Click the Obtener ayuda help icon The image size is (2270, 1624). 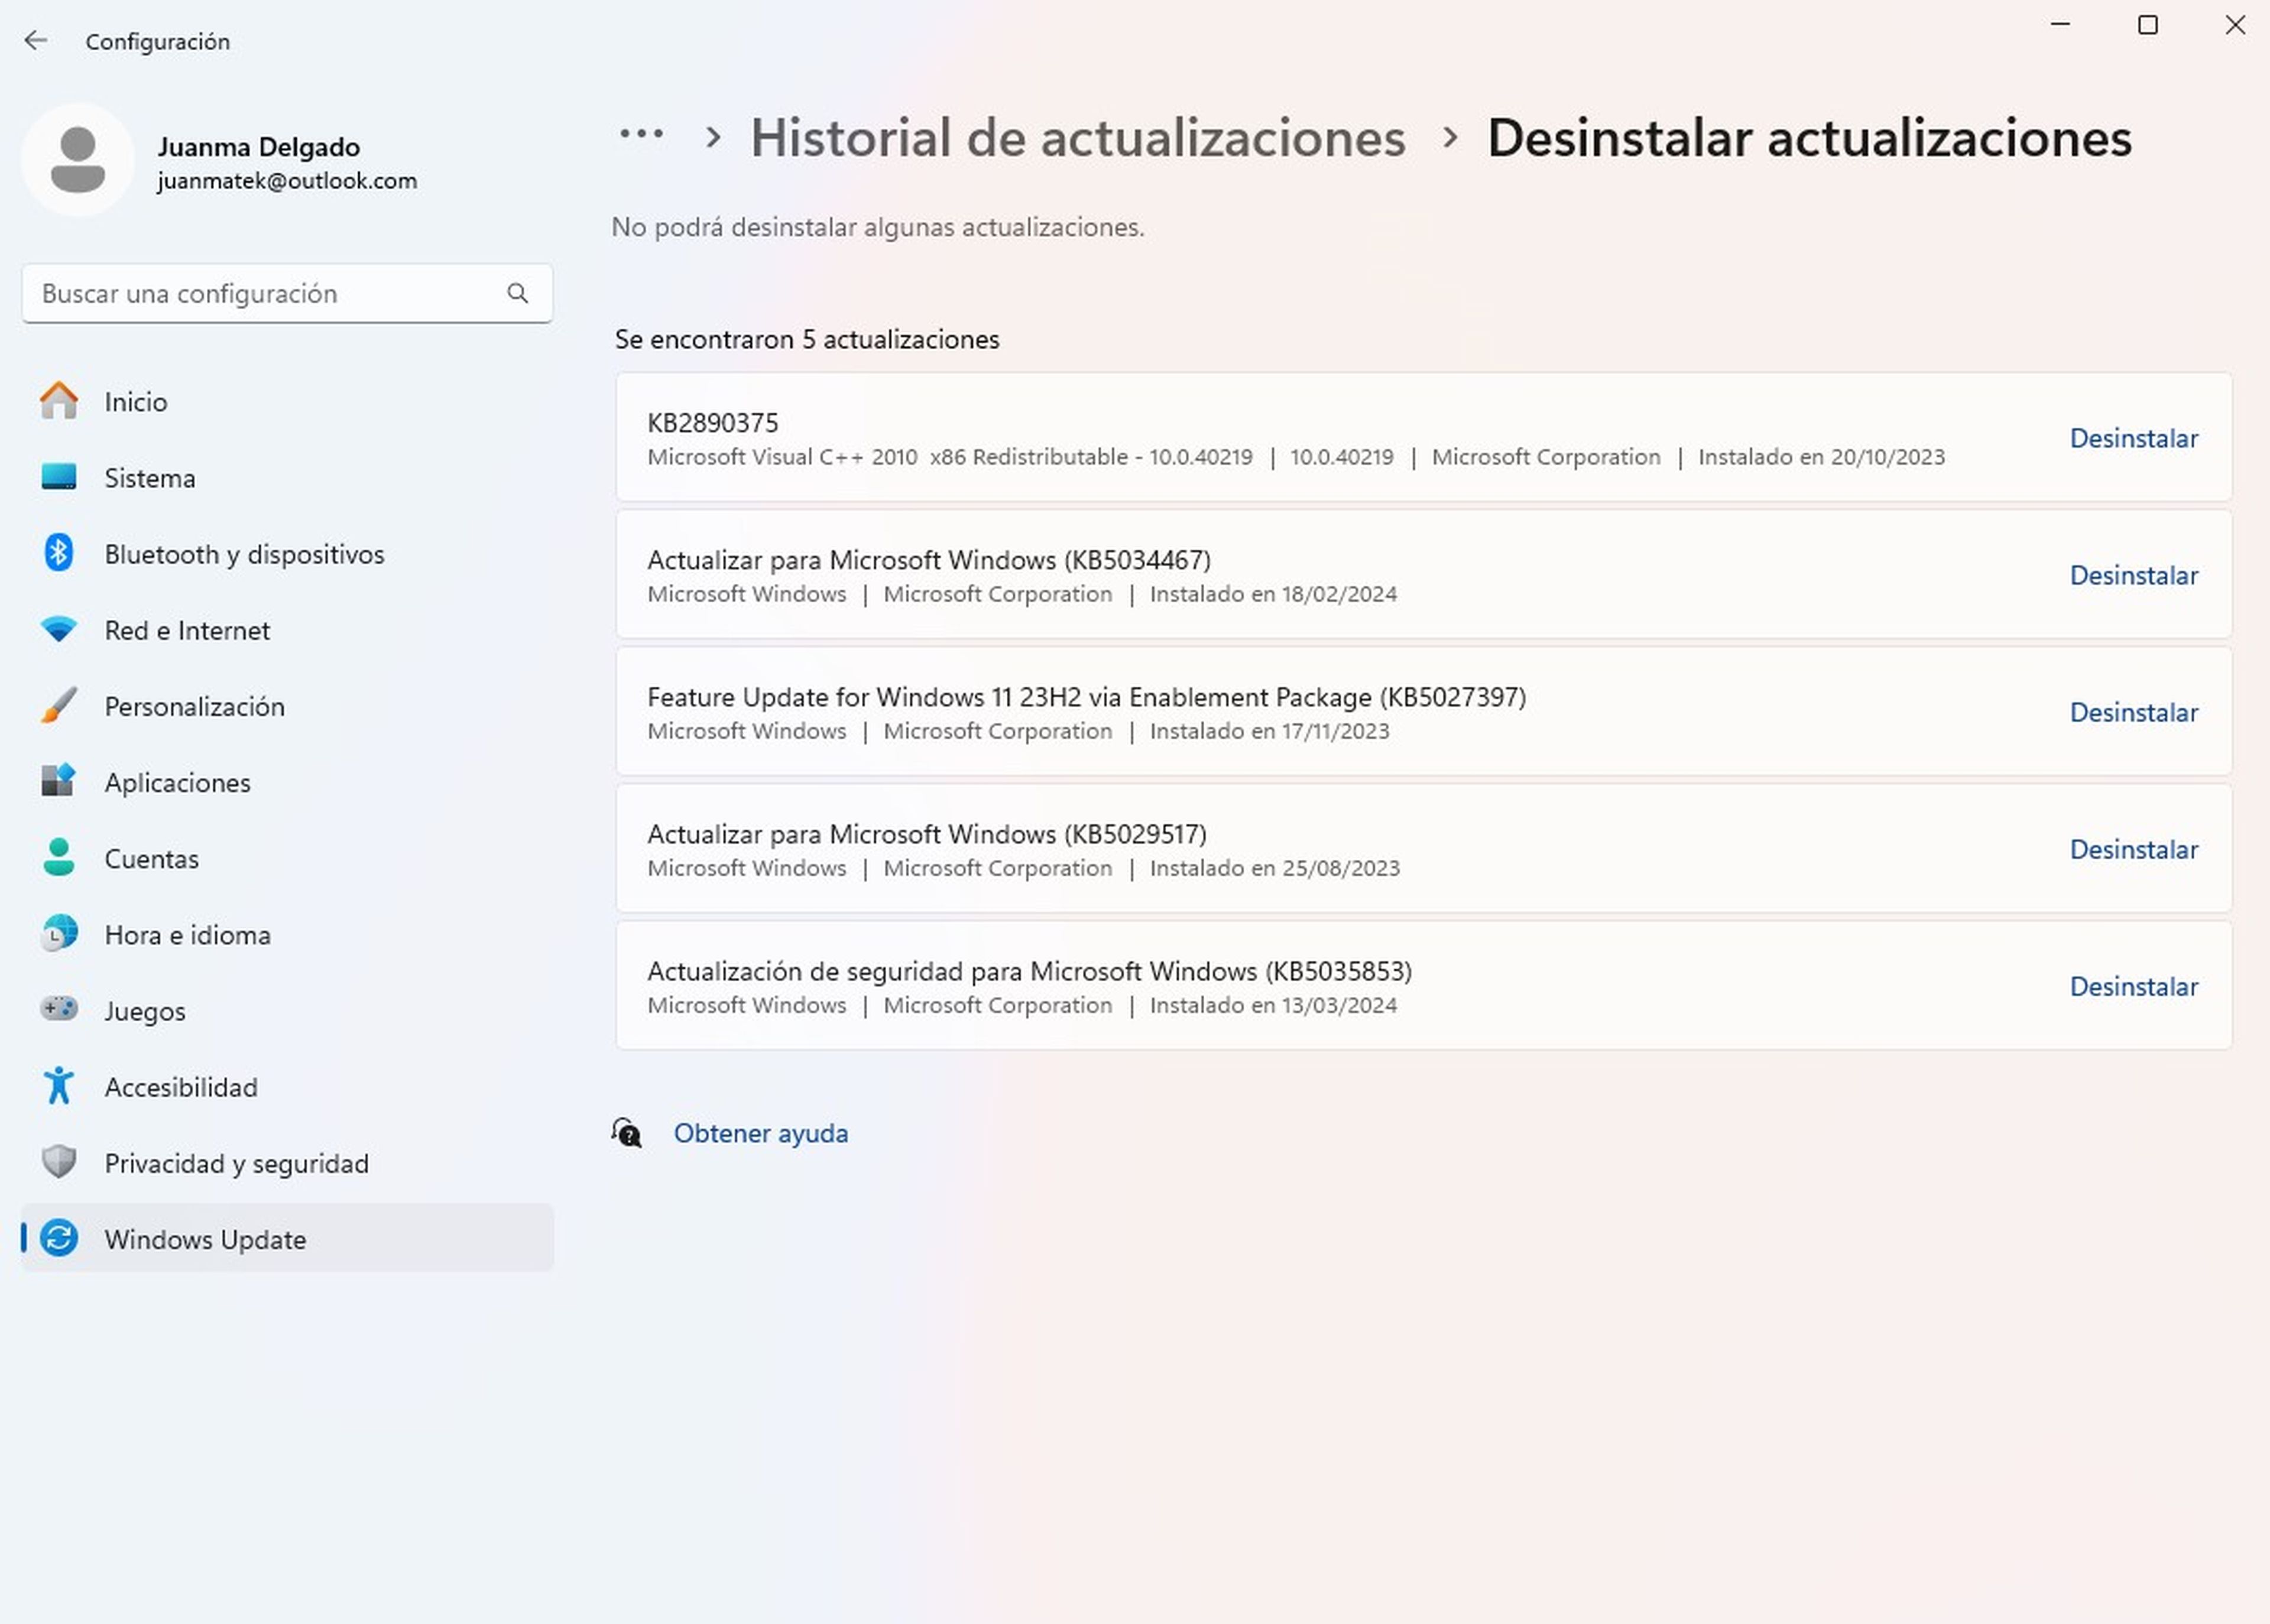(627, 1133)
